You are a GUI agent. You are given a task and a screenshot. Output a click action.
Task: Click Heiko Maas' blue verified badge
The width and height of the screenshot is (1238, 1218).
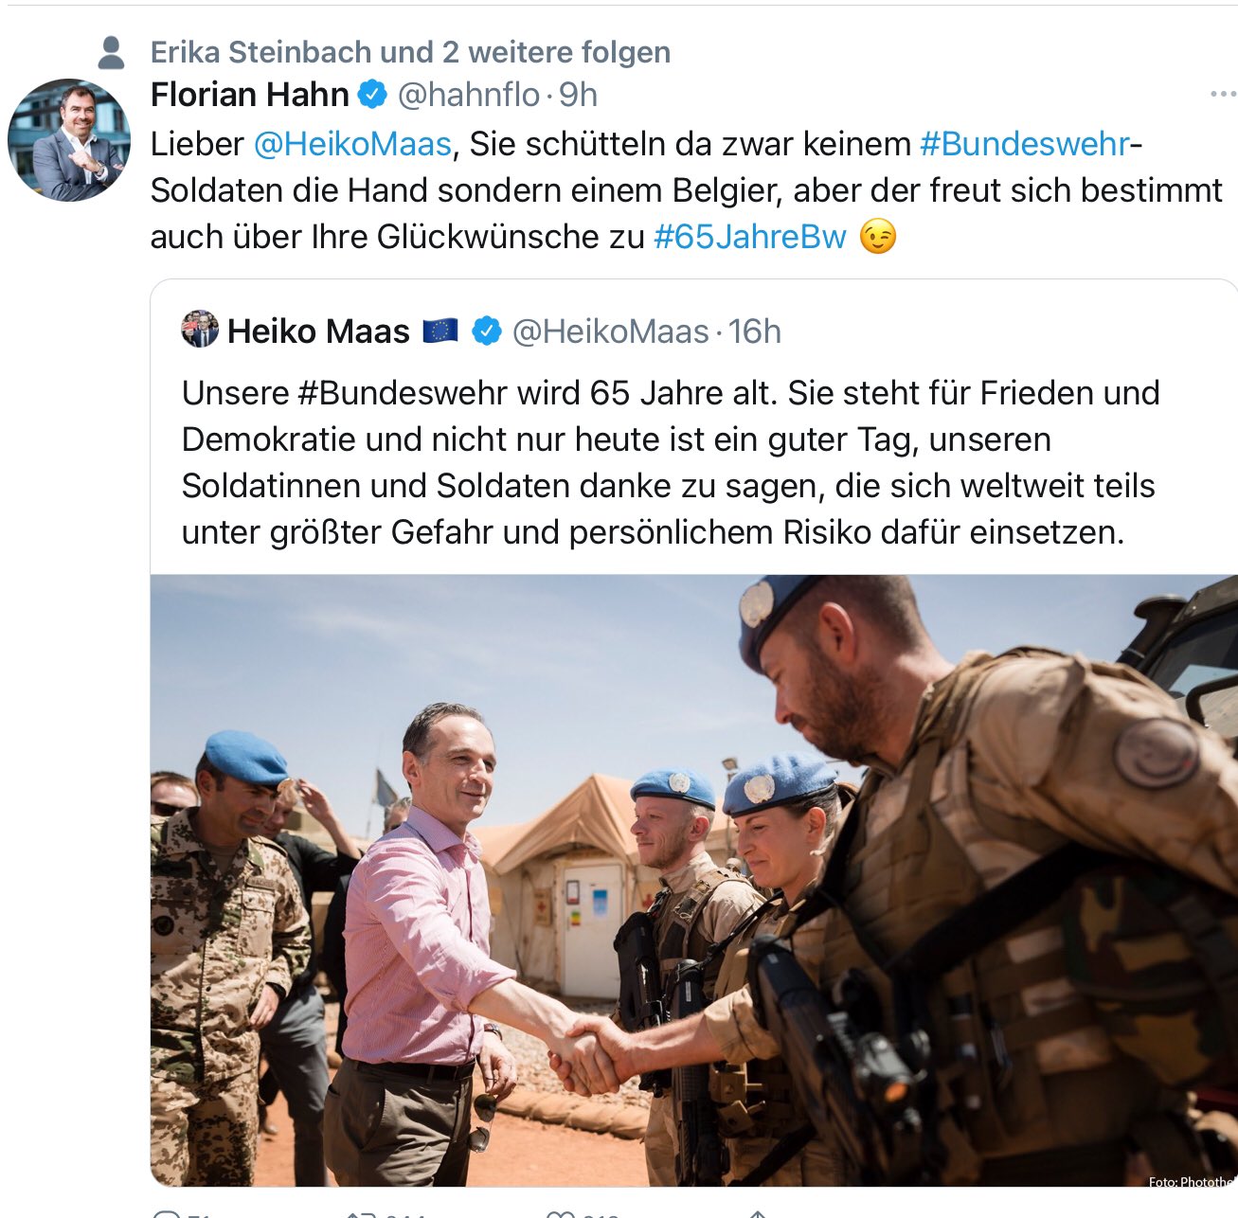click(x=487, y=331)
